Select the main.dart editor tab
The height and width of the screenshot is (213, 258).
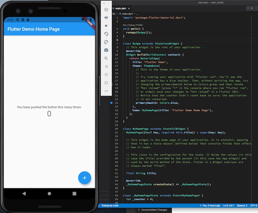pyautogui.click(x=121, y=9)
